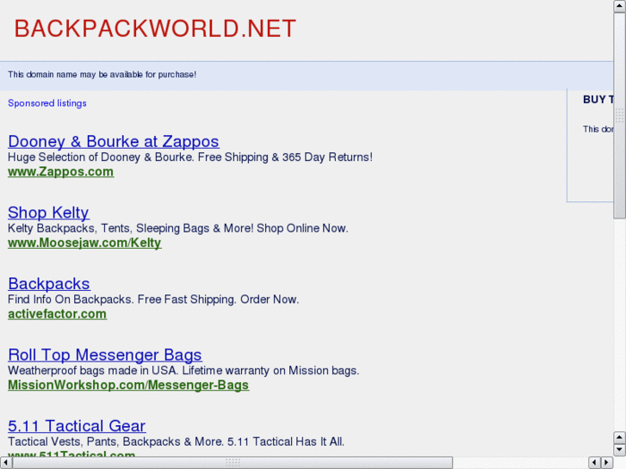Viewport: 626px width, 469px height.
Task: Open the Roll Top Messenger Bags link
Action: coord(105,355)
